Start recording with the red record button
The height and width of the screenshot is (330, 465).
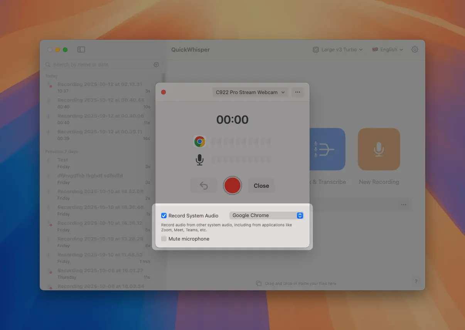[232, 186]
